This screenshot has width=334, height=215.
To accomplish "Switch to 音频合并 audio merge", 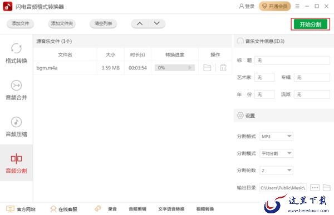I will (x=16, y=90).
